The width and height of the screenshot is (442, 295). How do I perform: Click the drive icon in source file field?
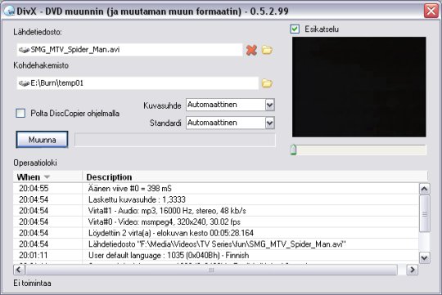(x=25, y=50)
